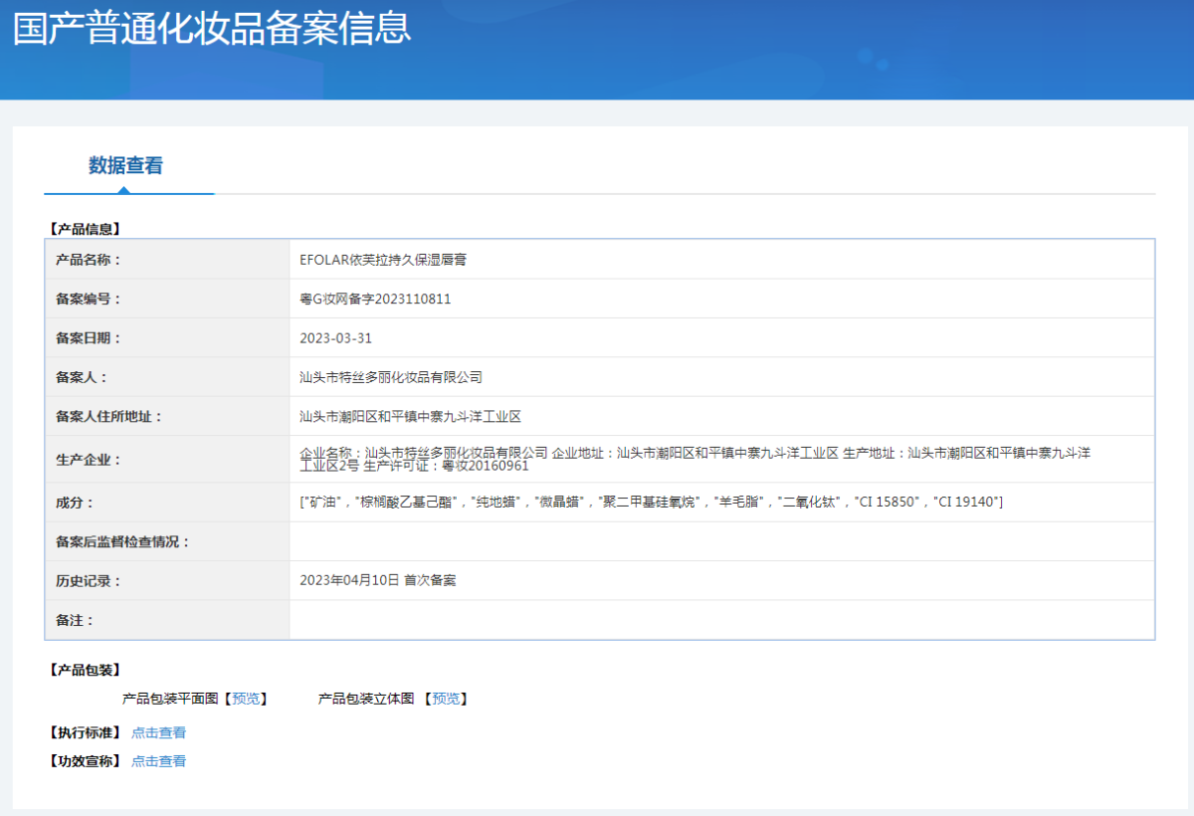Click the 产品包装立体图 label

pos(366,699)
